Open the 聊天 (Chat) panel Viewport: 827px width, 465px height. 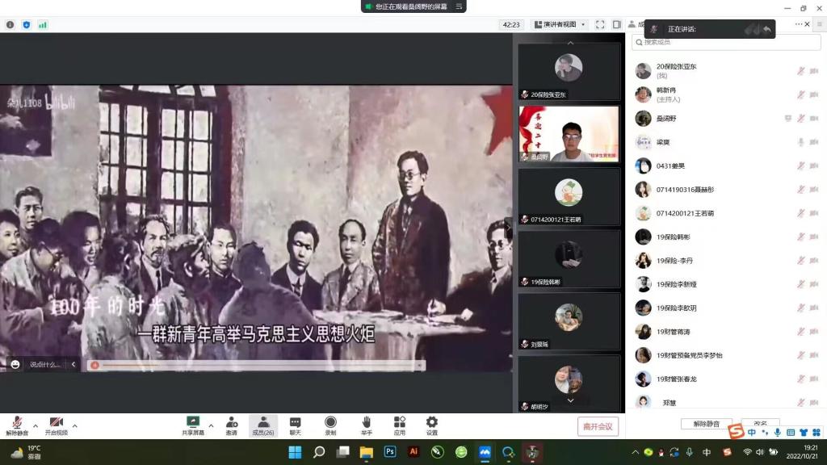(296, 425)
